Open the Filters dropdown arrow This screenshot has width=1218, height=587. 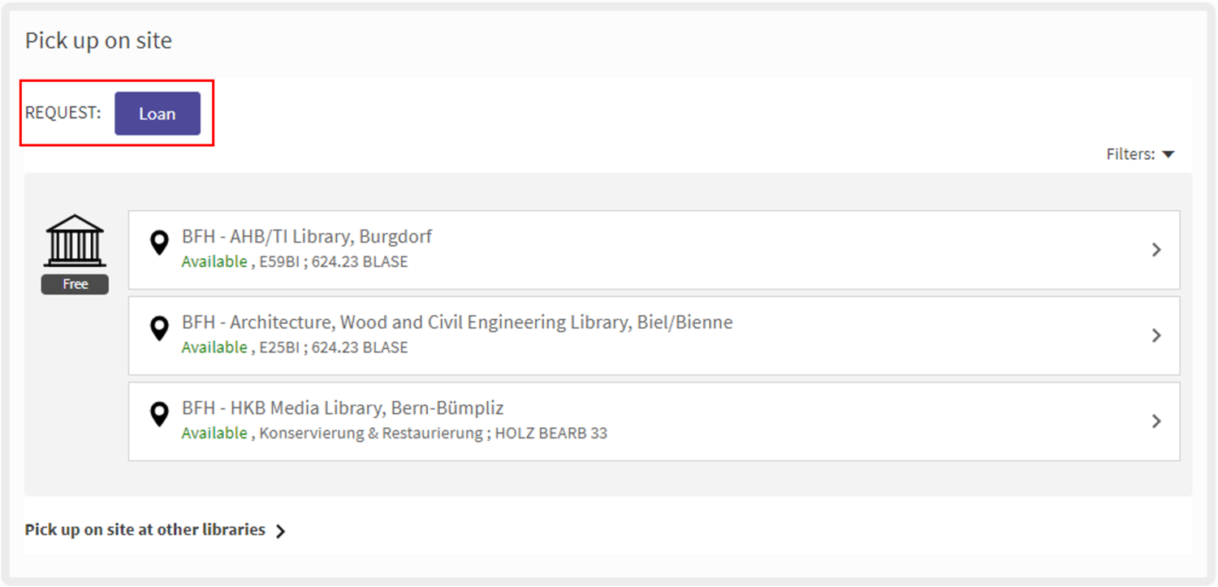pos(1168,154)
